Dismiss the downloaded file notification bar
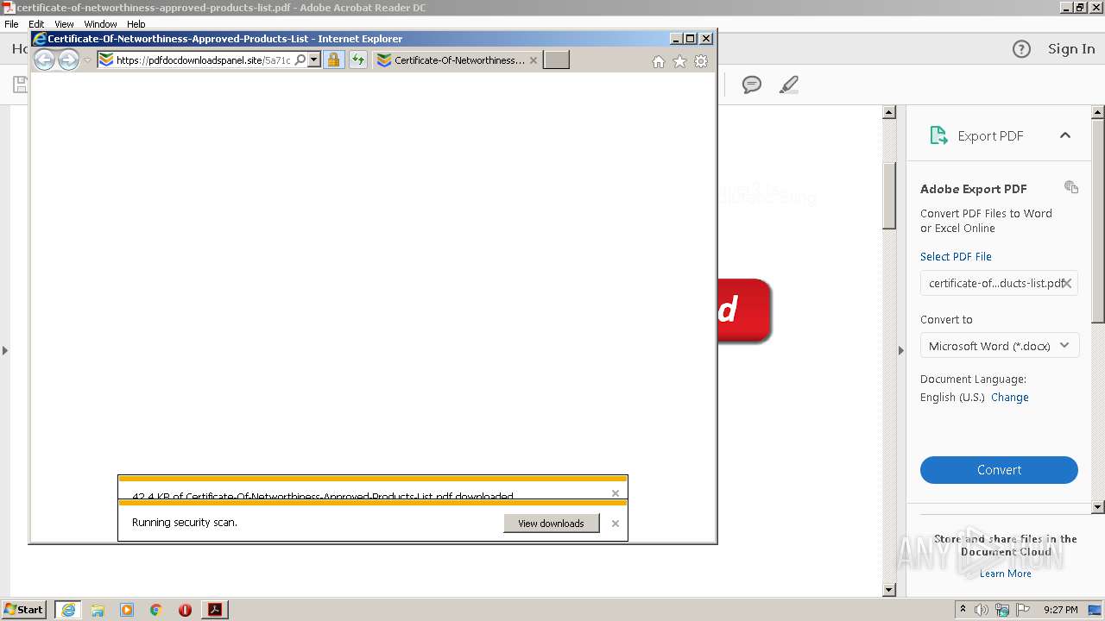The width and height of the screenshot is (1105, 621). point(616,493)
